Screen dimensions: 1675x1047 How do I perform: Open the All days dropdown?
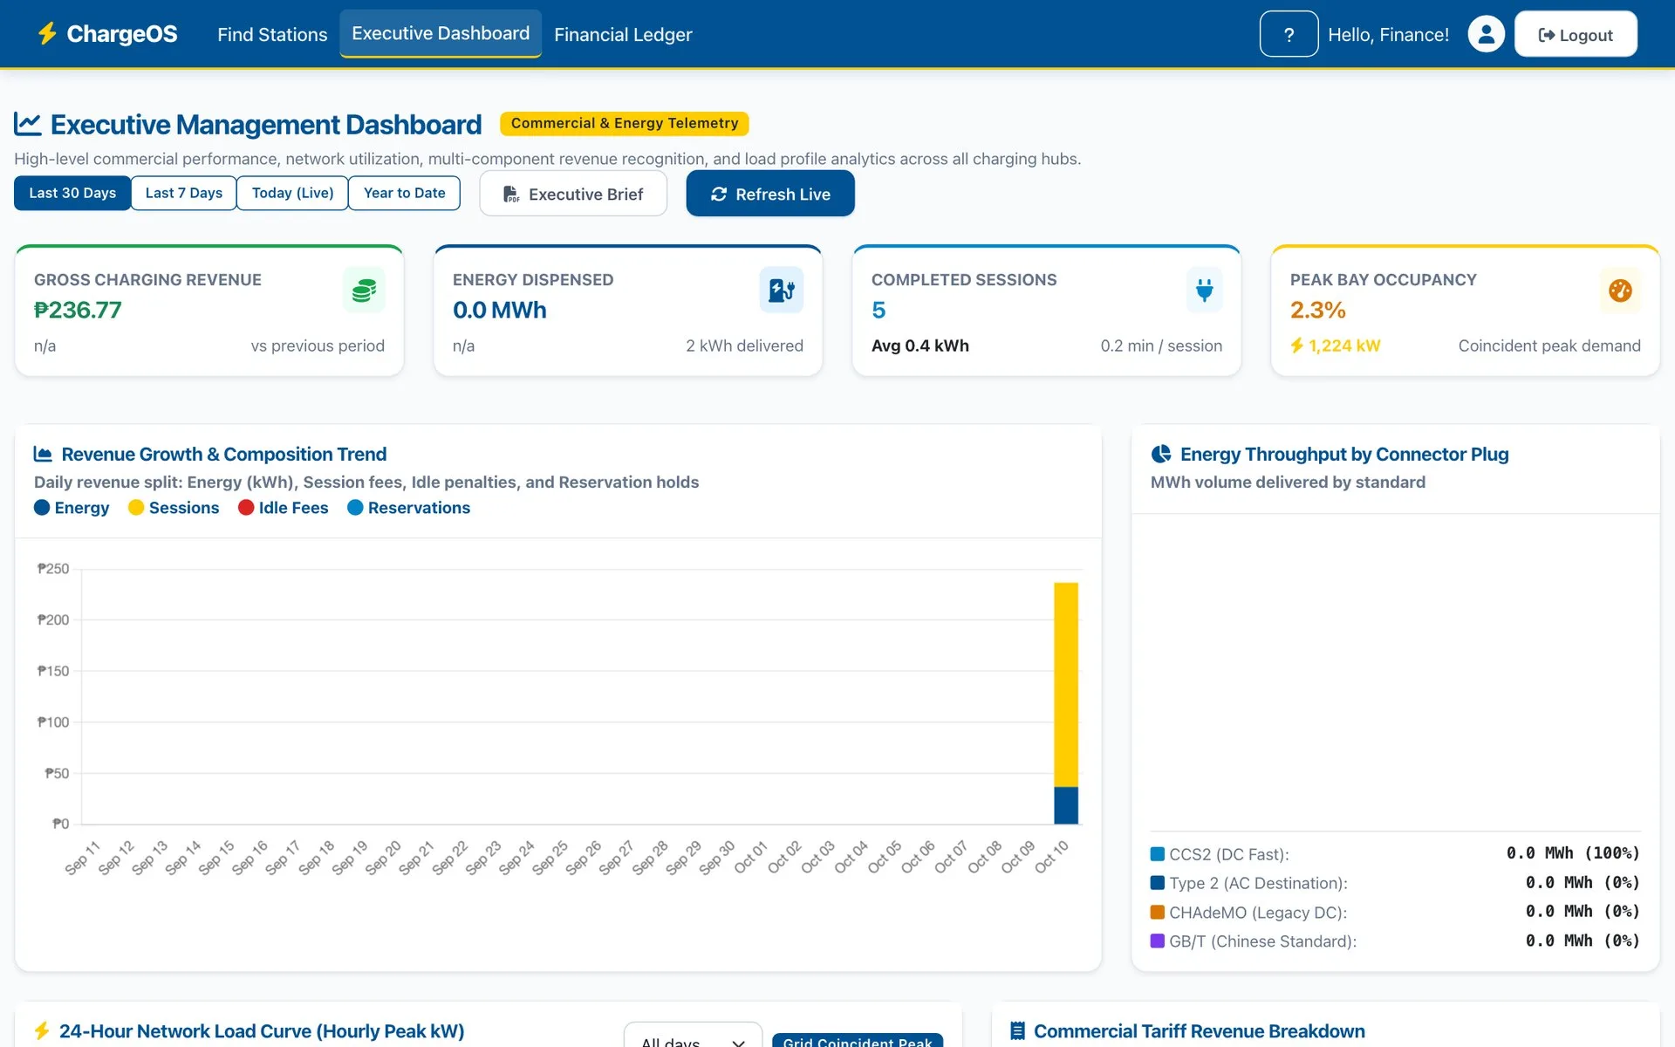[x=693, y=1037]
